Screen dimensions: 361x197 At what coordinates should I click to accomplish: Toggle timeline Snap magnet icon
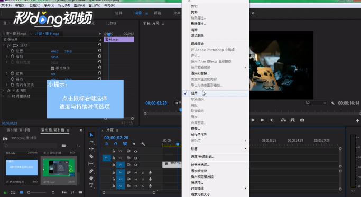116,144
